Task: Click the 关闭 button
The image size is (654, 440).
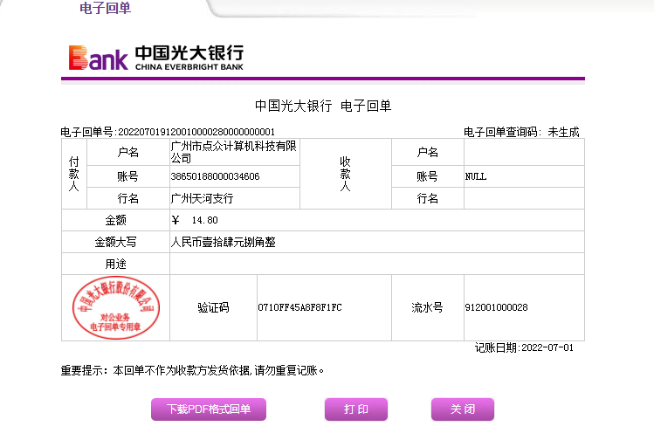Action: 462,409
